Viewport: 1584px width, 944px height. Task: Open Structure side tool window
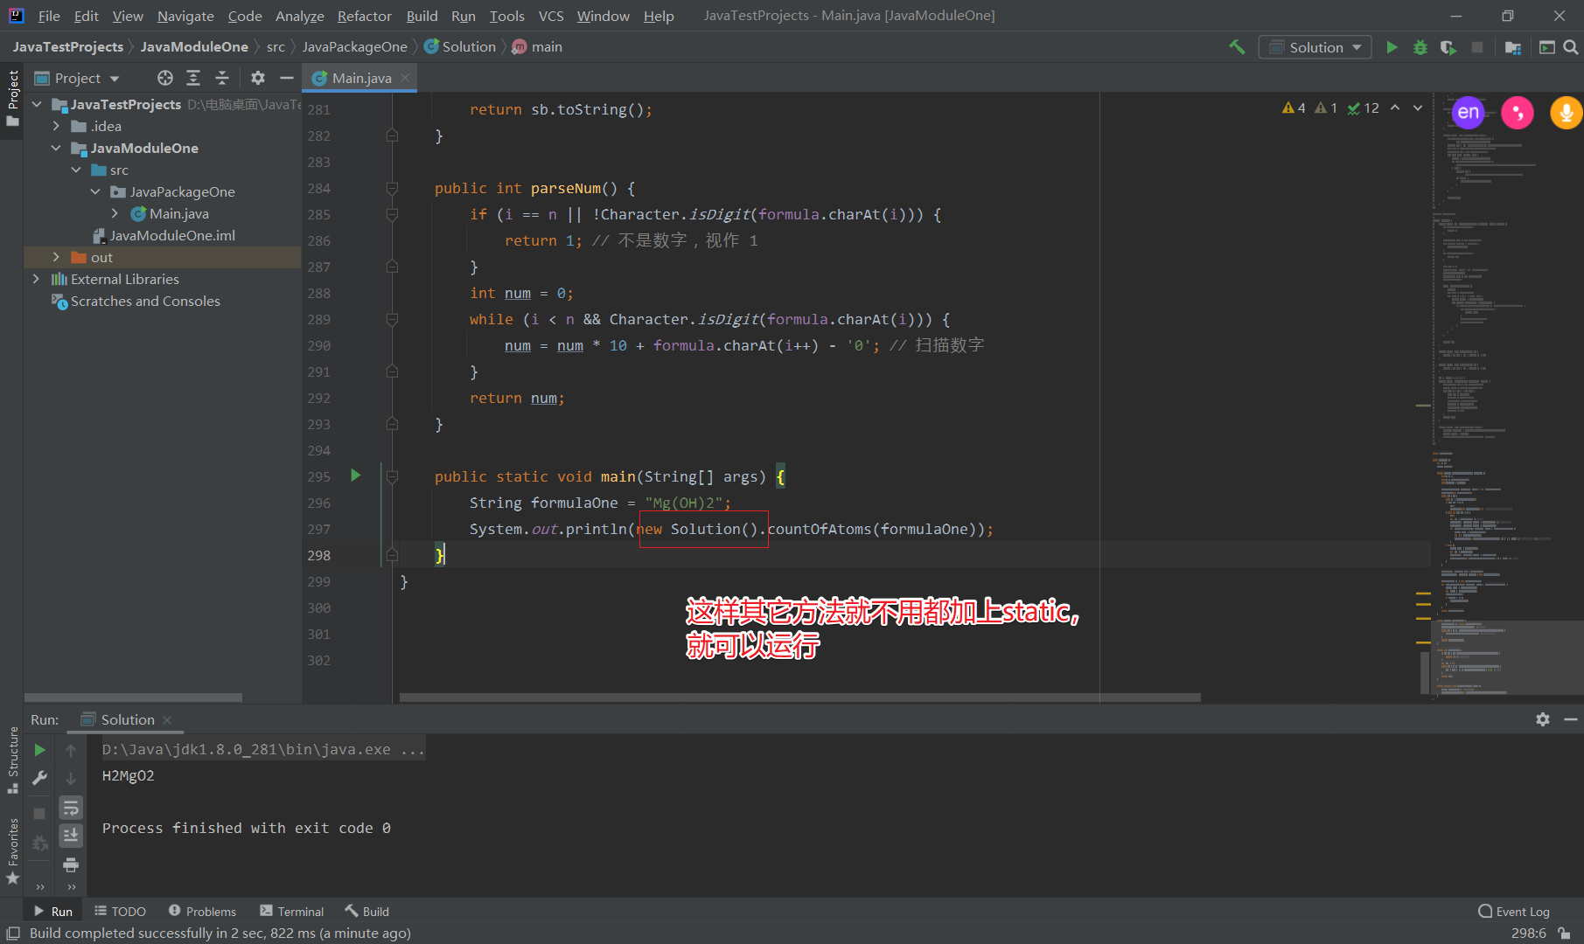pos(12,759)
